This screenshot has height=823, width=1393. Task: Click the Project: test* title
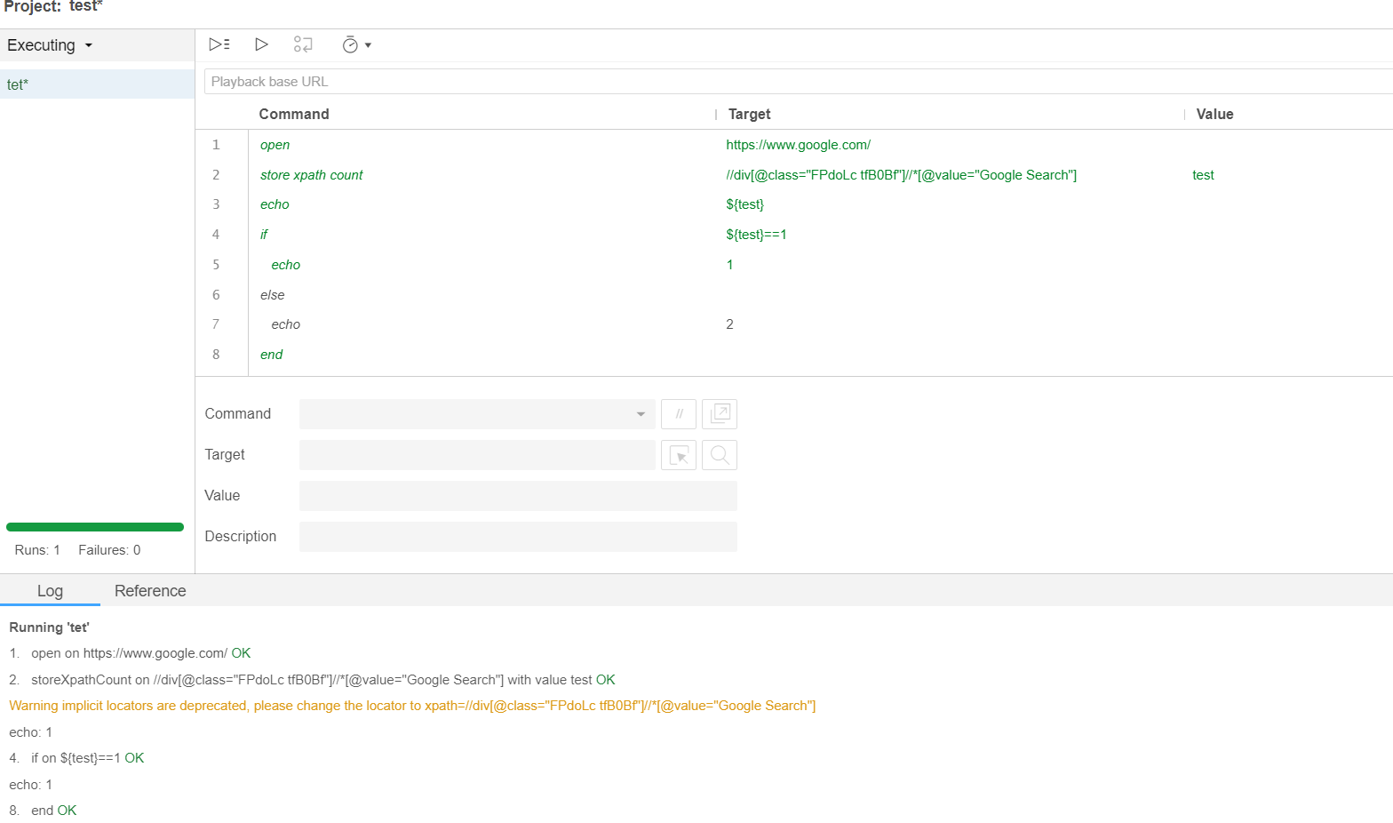53,6
